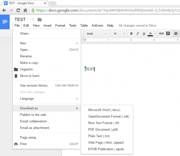
Task: Go back in the browser
Action: [4, 10]
